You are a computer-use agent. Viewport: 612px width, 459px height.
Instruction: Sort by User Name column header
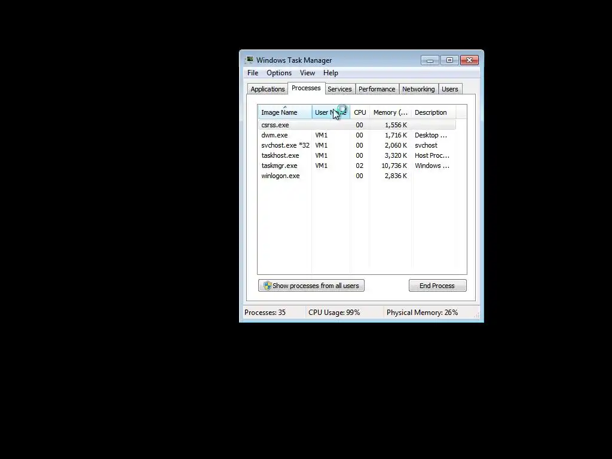[331, 112]
